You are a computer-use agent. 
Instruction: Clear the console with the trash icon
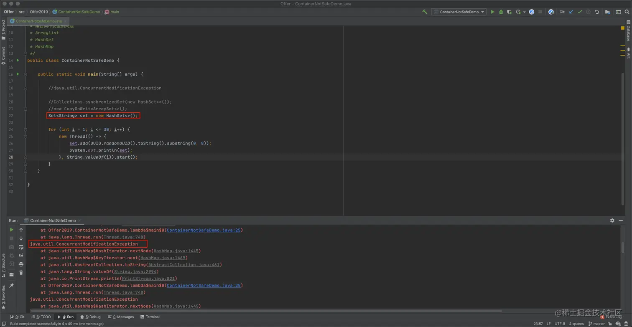tap(21, 273)
